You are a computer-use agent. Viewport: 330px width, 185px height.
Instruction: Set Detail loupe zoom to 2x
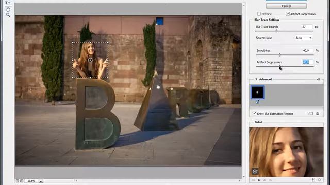click(265, 180)
